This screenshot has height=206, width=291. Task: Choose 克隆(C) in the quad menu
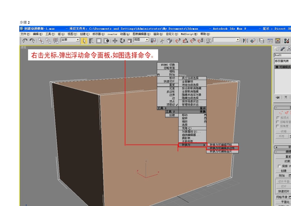(x=192, y=128)
